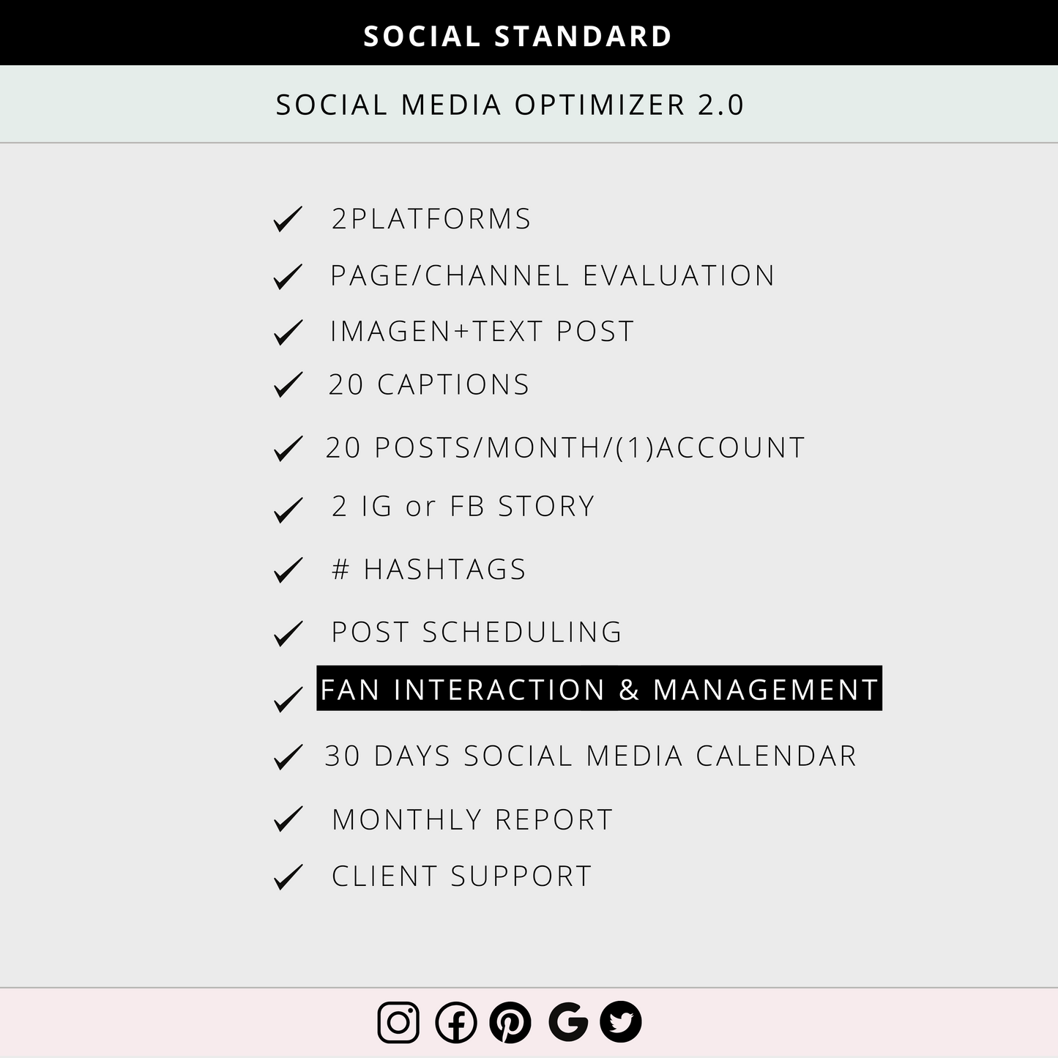The width and height of the screenshot is (1058, 1058).
Task: Click the Google icon
Action: pos(568,1022)
